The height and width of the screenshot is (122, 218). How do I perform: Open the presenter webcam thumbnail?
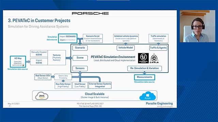[198, 26]
